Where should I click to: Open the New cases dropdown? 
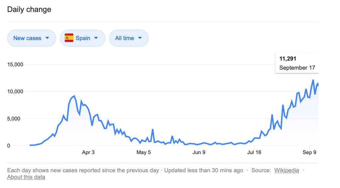(31, 38)
